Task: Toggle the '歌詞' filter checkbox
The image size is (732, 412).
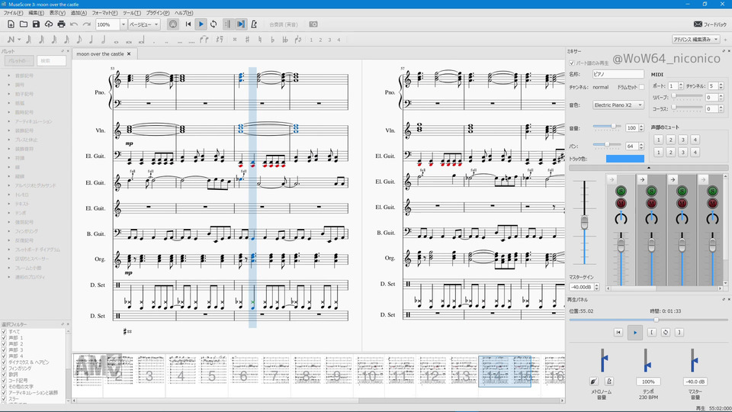Action: click(4, 374)
